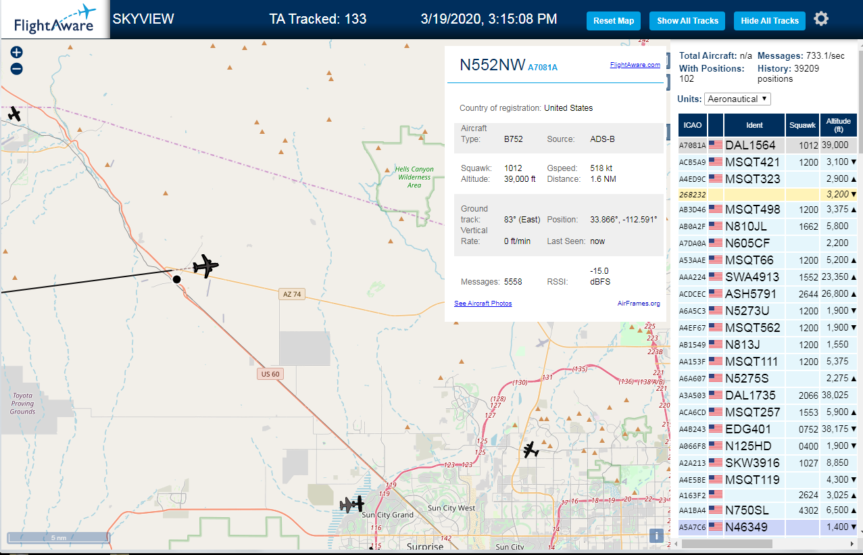Select the N810JL aircraft row

tap(768, 226)
